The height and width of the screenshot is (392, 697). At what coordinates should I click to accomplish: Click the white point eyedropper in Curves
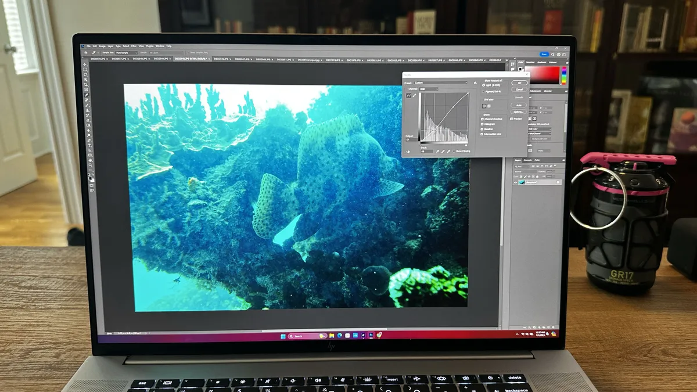pos(448,151)
